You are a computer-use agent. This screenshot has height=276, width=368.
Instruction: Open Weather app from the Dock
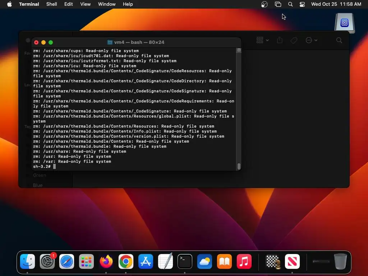(204, 262)
